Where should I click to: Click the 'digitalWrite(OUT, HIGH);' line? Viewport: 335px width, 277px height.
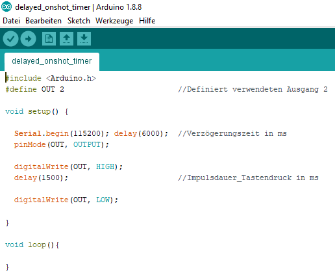(x=68, y=166)
